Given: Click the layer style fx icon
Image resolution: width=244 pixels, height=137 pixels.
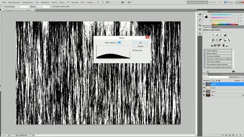Looking at the screenshot, I should click(226, 135).
